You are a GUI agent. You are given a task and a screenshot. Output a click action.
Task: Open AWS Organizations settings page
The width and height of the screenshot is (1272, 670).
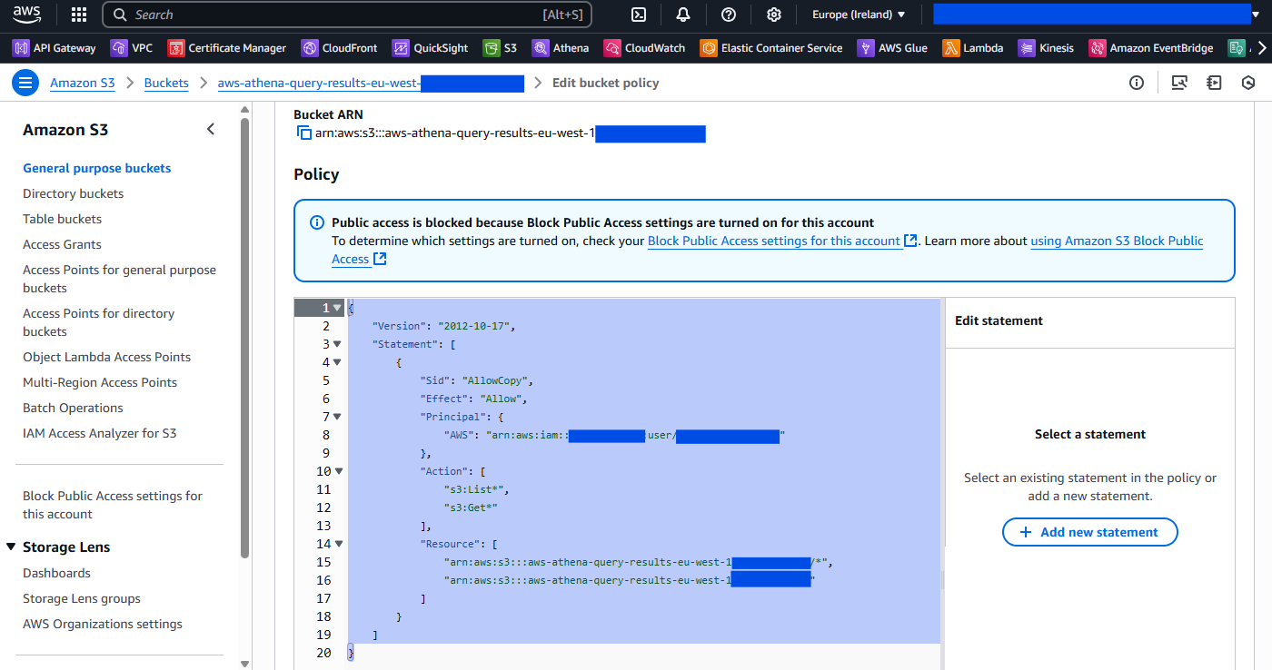pyautogui.click(x=103, y=624)
